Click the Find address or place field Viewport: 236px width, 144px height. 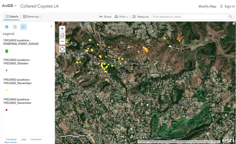pos(190,17)
